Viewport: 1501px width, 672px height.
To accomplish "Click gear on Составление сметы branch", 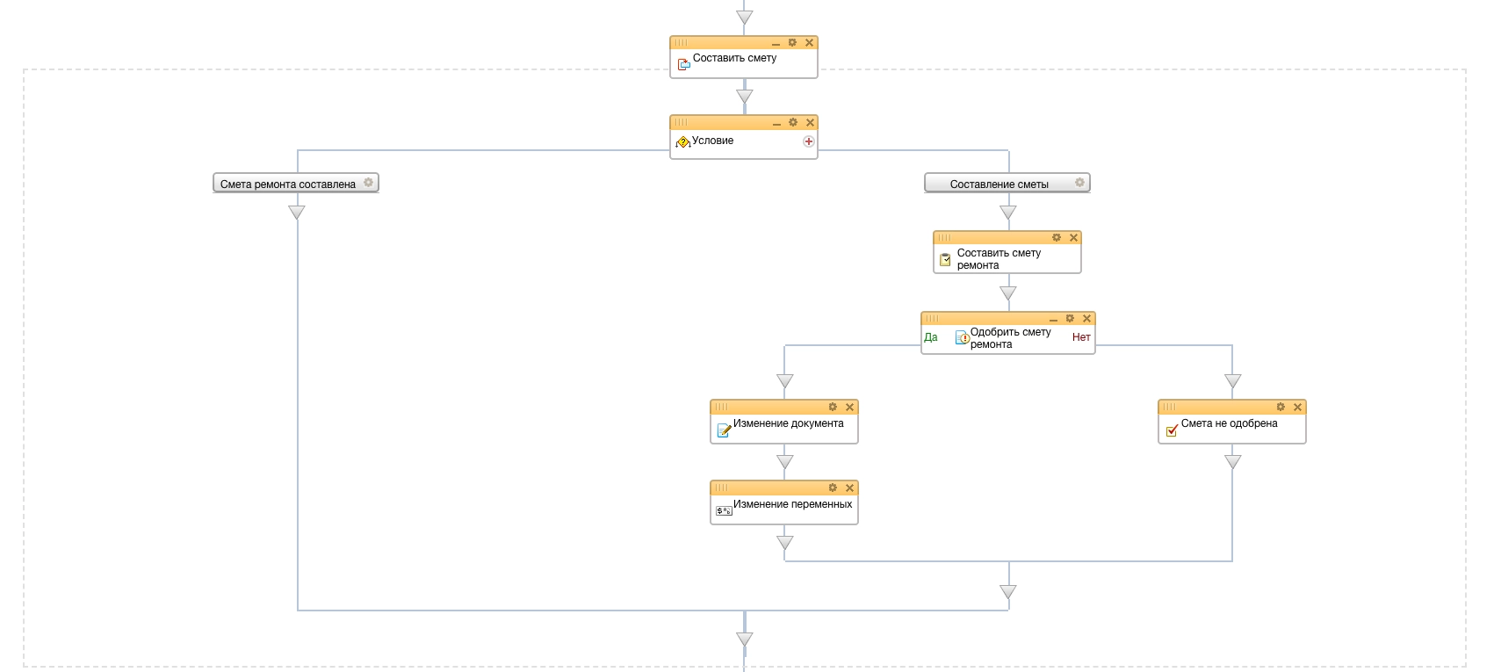I will tap(1079, 183).
